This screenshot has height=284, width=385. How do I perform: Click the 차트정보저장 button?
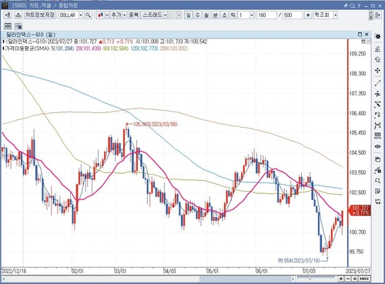tap(40, 15)
